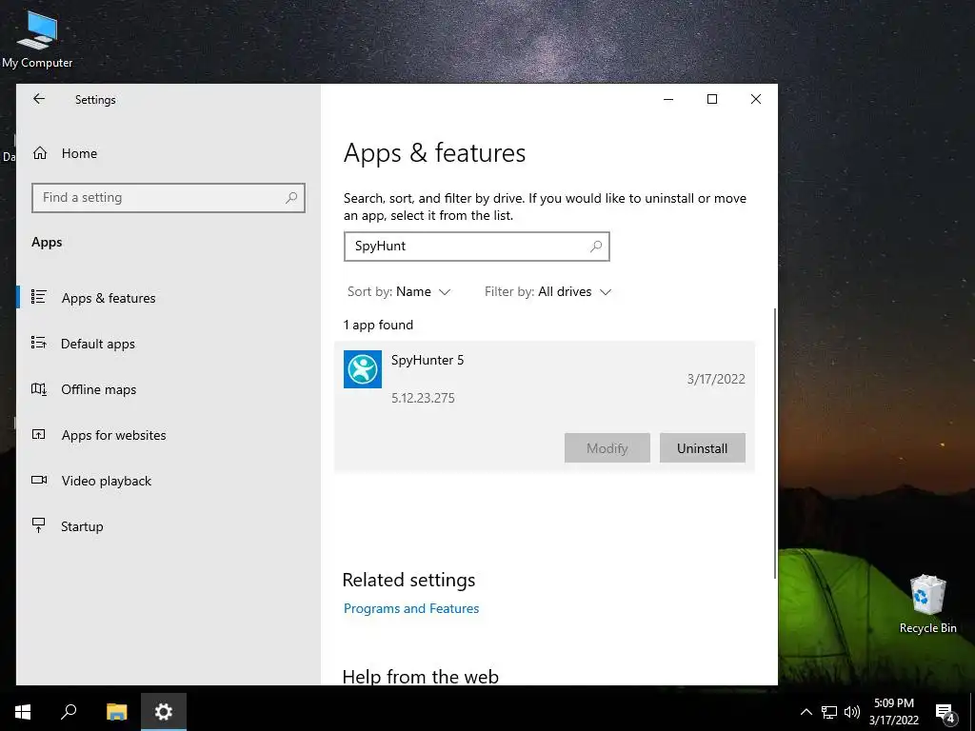The height and width of the screenshot is (731, 975).
Task: Open volume control tray icon
Action: pyautogui.click(x=852, y=712)
